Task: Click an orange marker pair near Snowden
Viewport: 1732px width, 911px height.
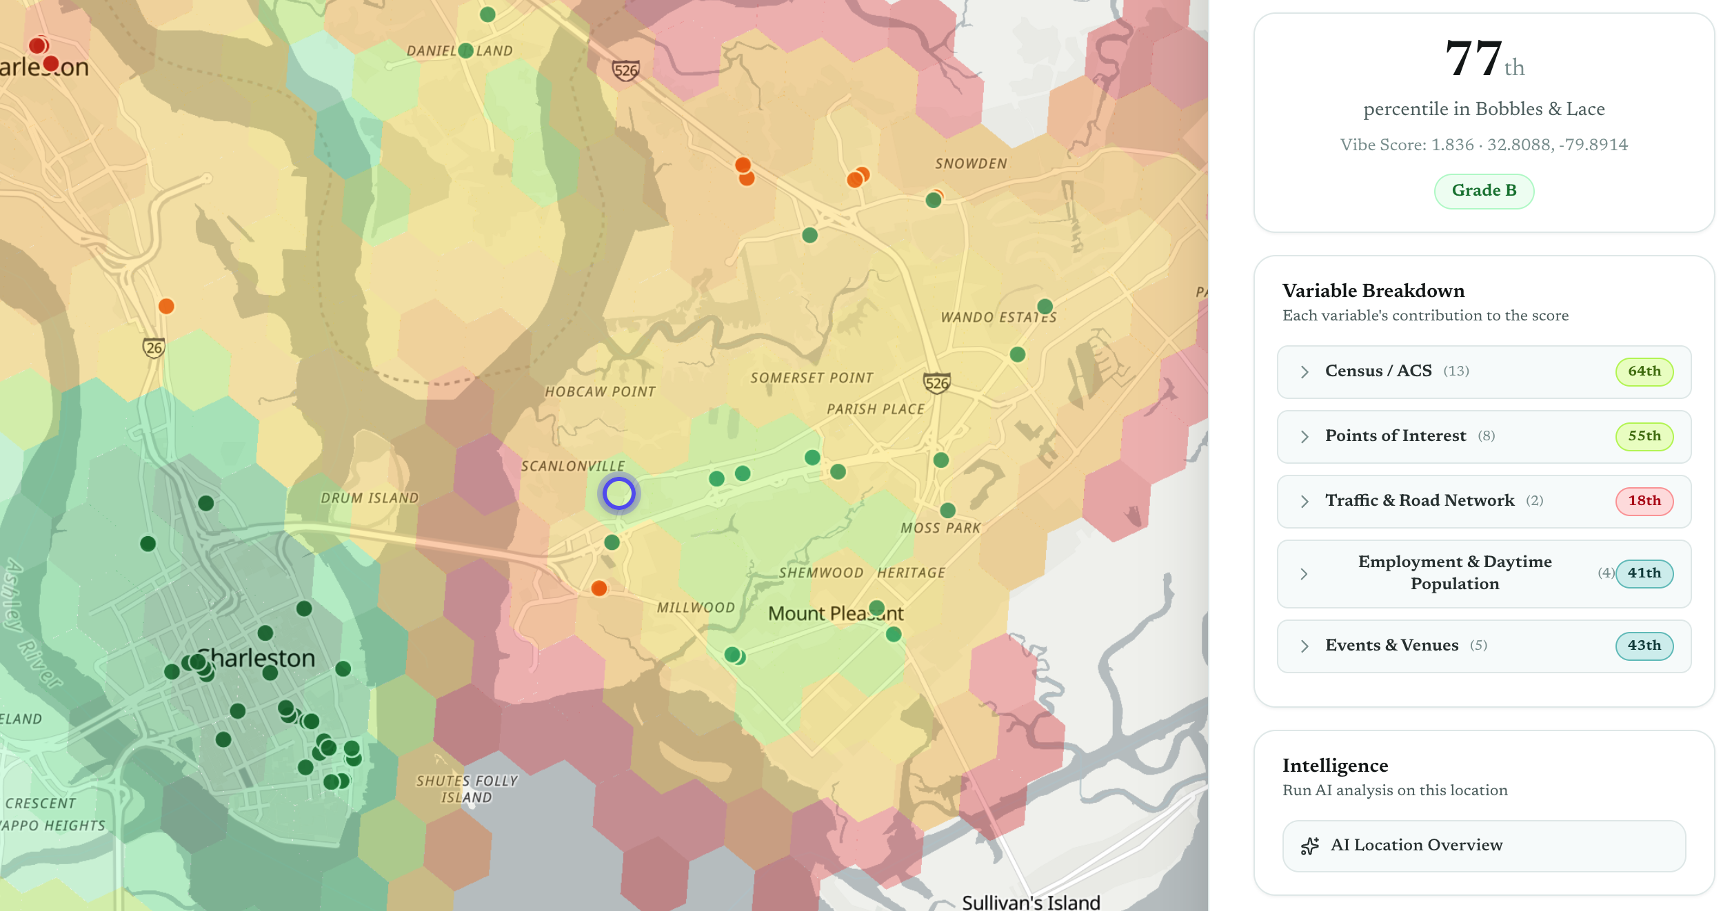Action: click(x=858, y=177)
